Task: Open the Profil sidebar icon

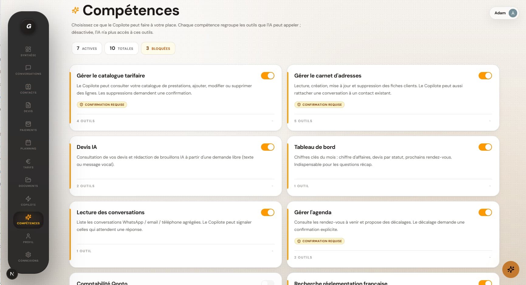Action: (28, 236)
